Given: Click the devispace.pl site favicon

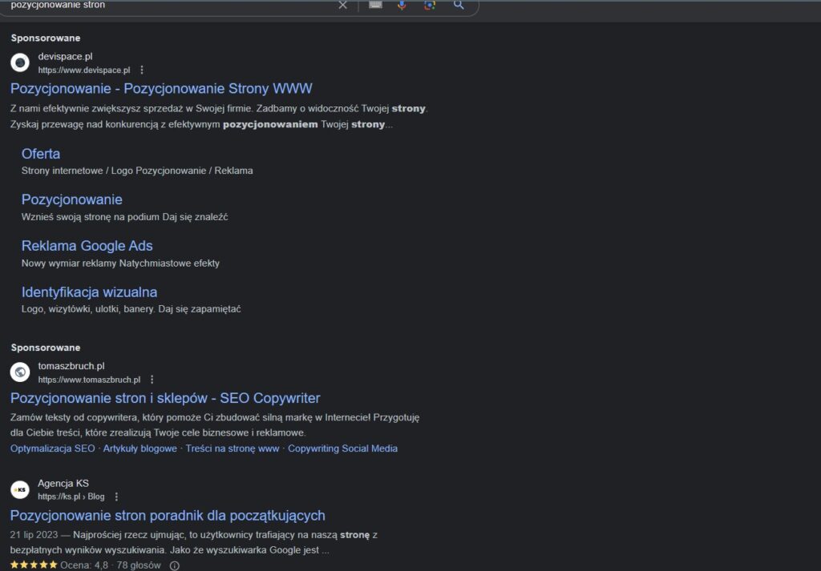Looking at the screenshot, I should 20,62.
